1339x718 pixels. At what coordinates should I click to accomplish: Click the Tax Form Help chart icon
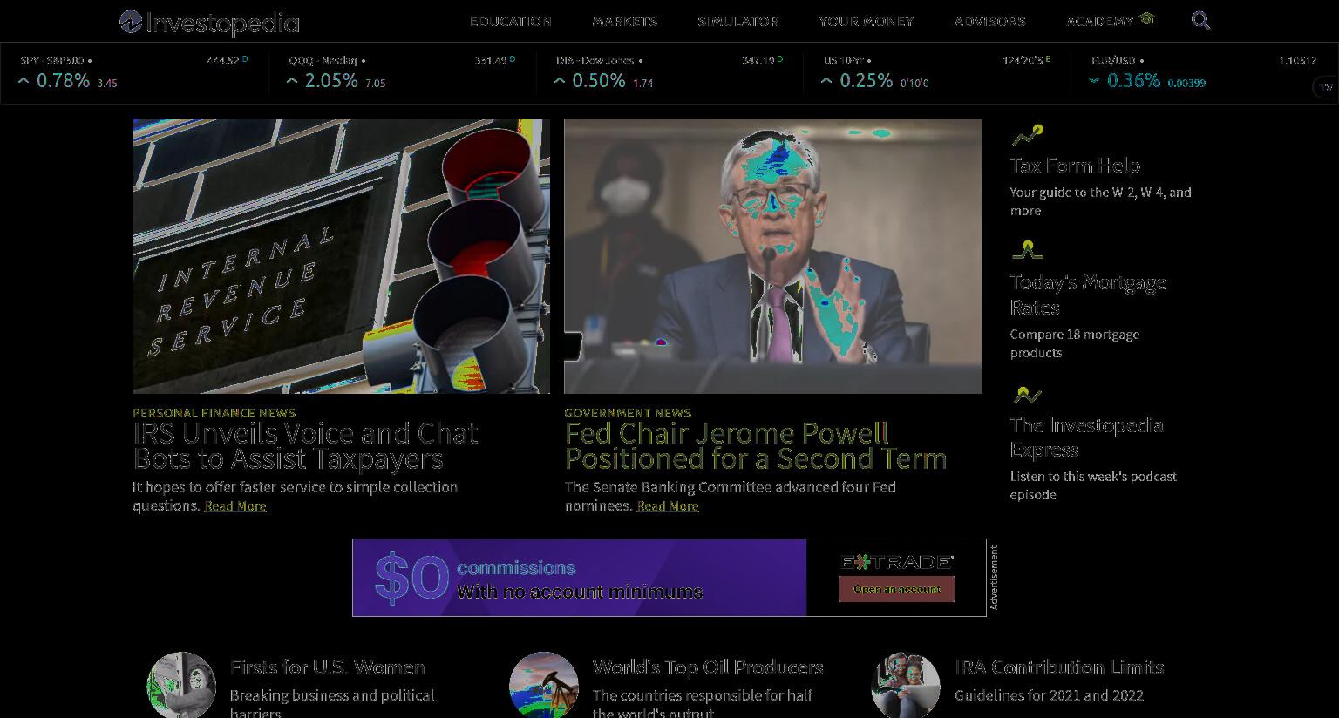pos(1027,135)
